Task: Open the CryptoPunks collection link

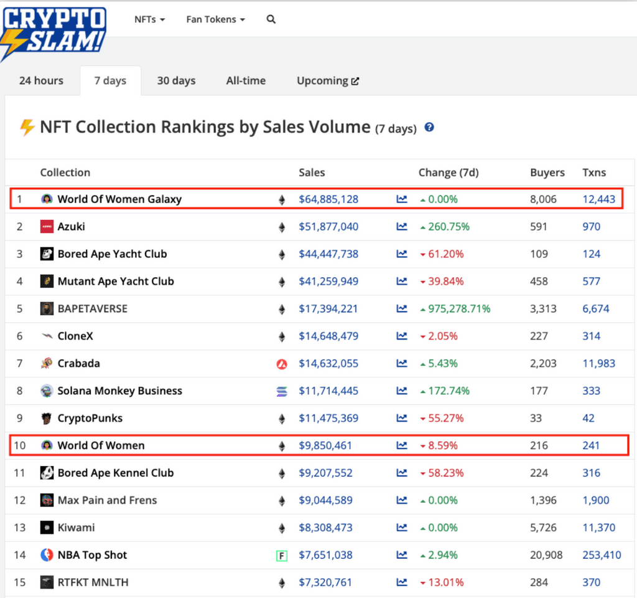Action: click(x=90, y=418)
